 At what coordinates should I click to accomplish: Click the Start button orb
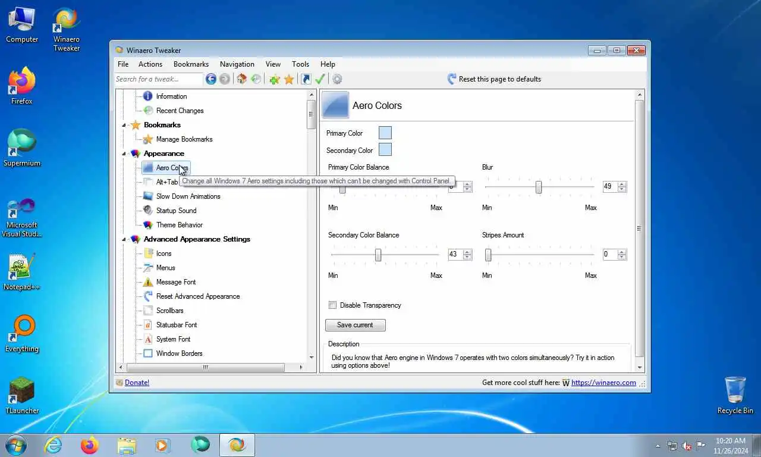coord(15,445)
